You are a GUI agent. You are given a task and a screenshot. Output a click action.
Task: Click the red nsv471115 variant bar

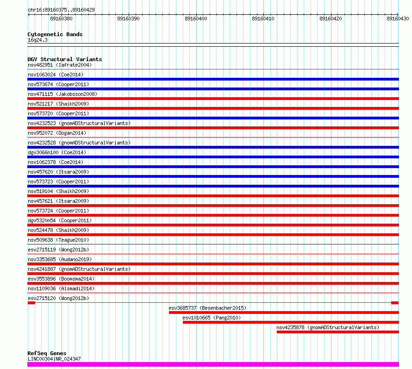[213, 99]
